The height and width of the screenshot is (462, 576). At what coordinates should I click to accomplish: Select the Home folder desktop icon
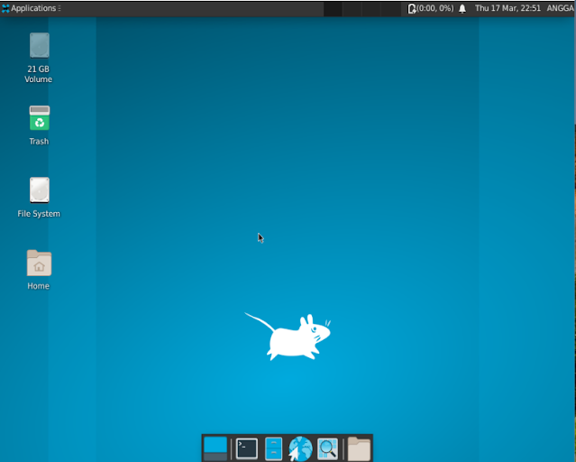tap(39, 270)
